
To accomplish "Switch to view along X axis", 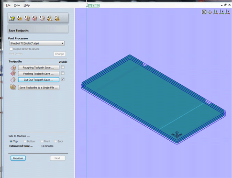I will coord(221,12).
